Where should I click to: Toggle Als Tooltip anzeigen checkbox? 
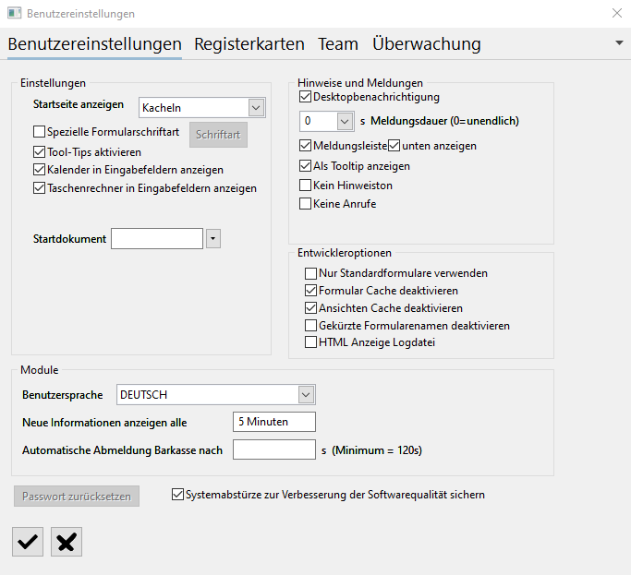(x=305, y=165)
